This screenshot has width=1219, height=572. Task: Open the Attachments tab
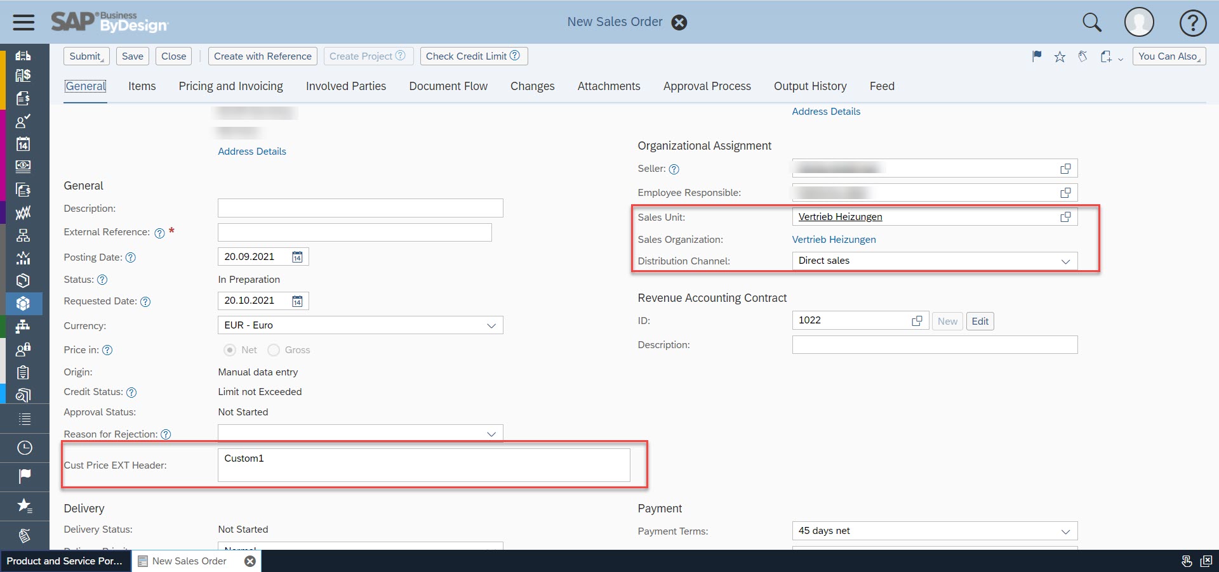pyautogui.click(x=609, y=86)
